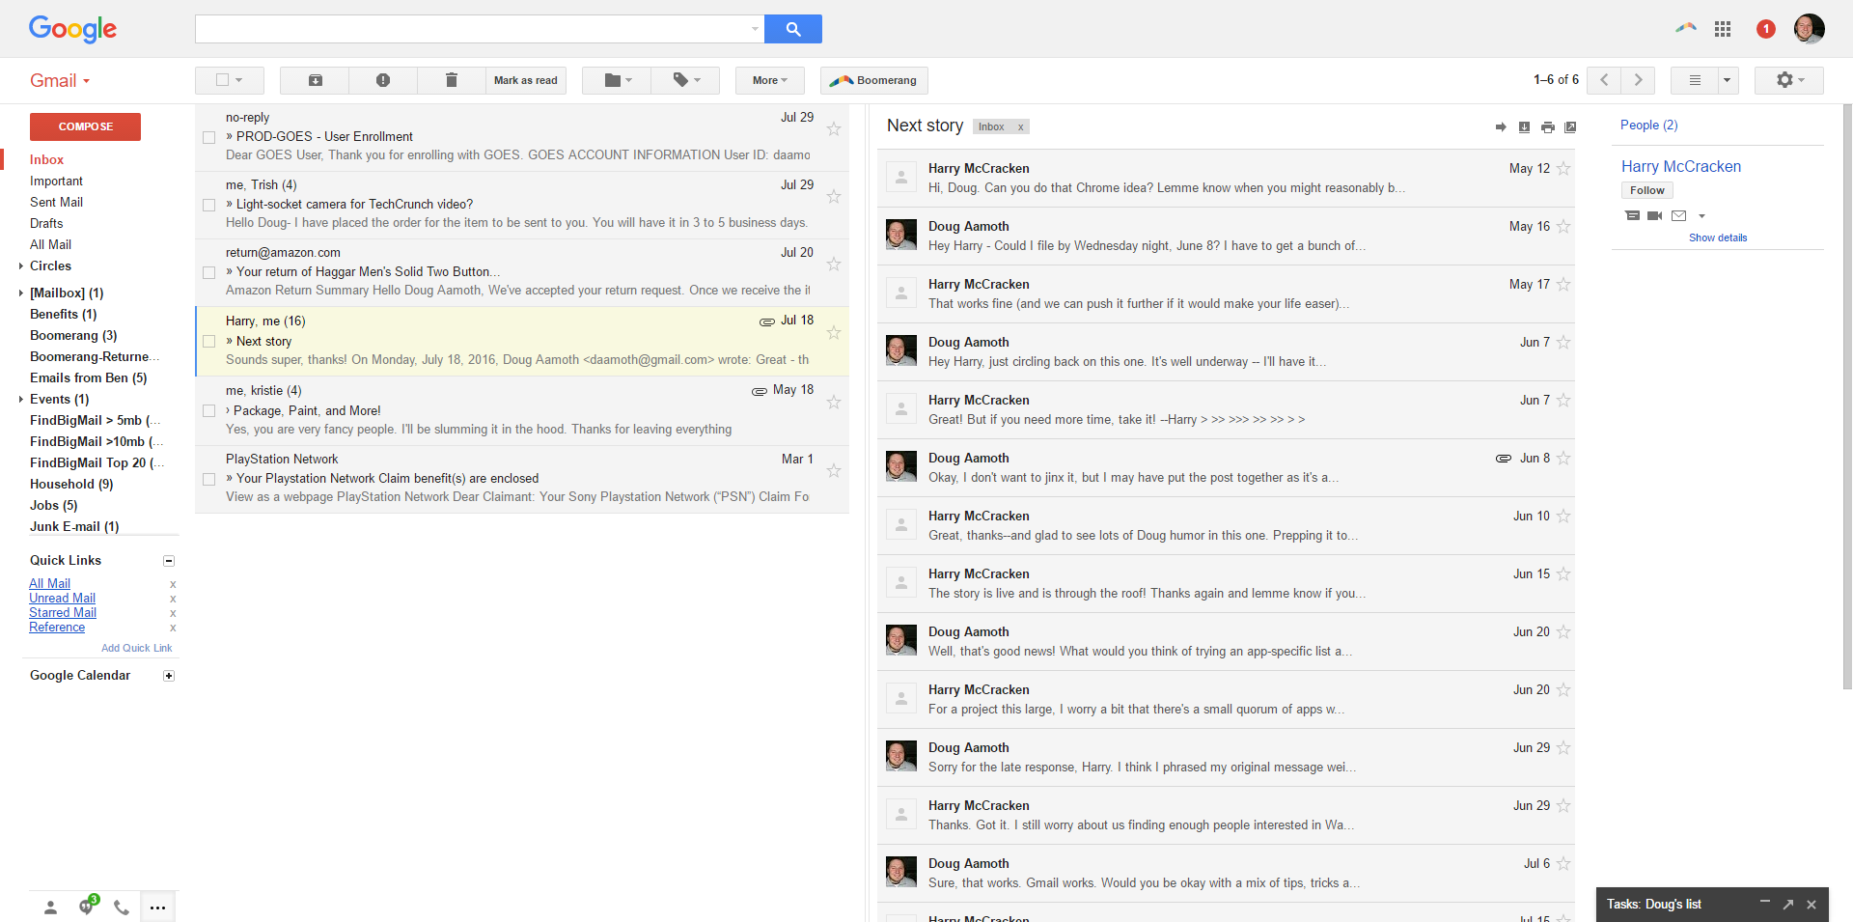Open the Next story thread in new window
The height and width of the screenshot is (922, 1853).
(1572, 126)
